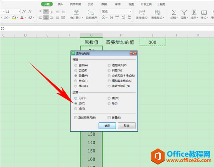Check the Skip Blanks (跳过空单元) checkbox
This screenshot has height=167, width=214.
point(76,117)
